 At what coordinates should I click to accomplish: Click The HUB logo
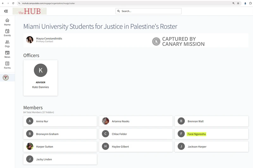tap(29, 11)
